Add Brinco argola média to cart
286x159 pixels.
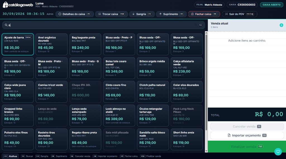pos(153,68)
